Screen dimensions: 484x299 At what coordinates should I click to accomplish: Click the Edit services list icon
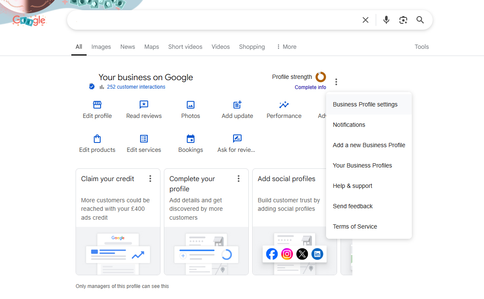pos(144,138)
